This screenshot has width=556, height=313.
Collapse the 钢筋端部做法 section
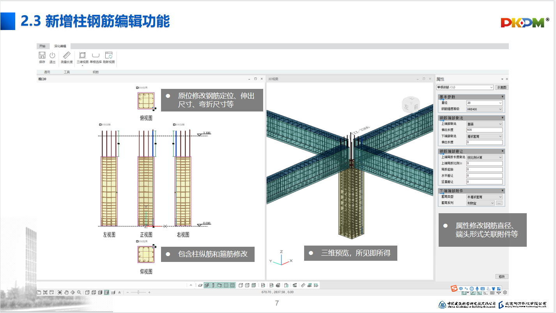502,118
